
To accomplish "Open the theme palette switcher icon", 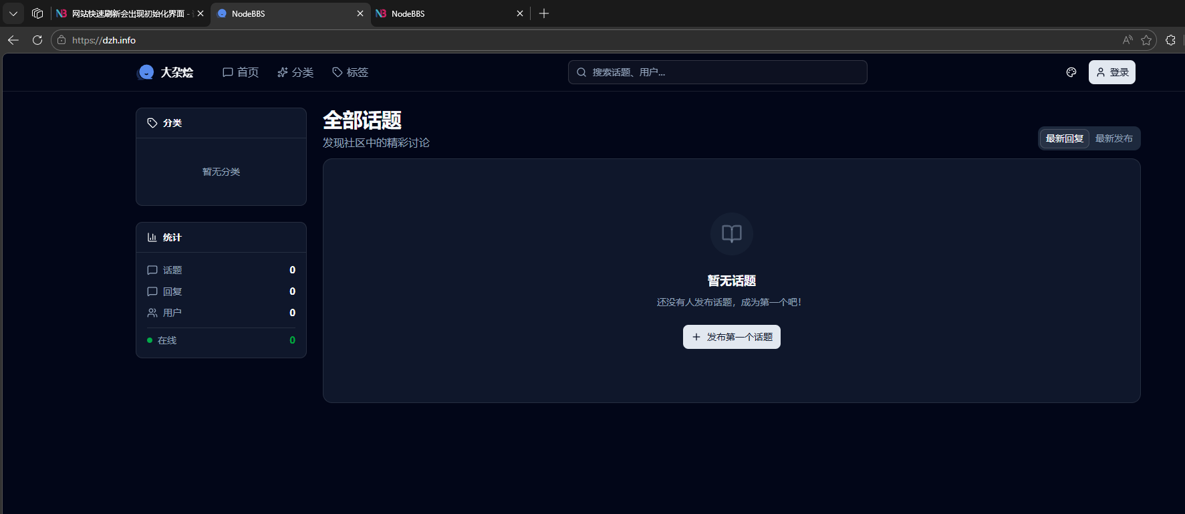I will [x=1071, y=72].
